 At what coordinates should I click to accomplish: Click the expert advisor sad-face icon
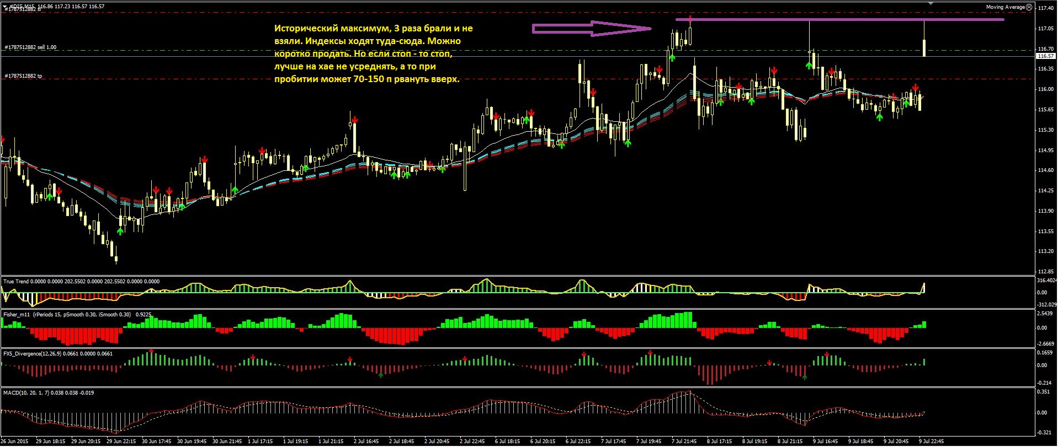coord(1029,7)
